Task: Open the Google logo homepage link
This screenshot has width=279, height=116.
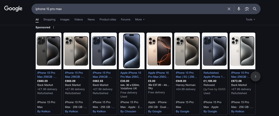Action: (13, 9)
